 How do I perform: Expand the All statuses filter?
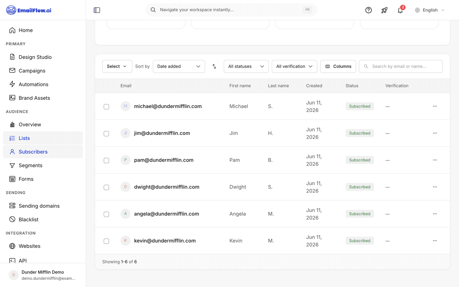click(246, 66)
